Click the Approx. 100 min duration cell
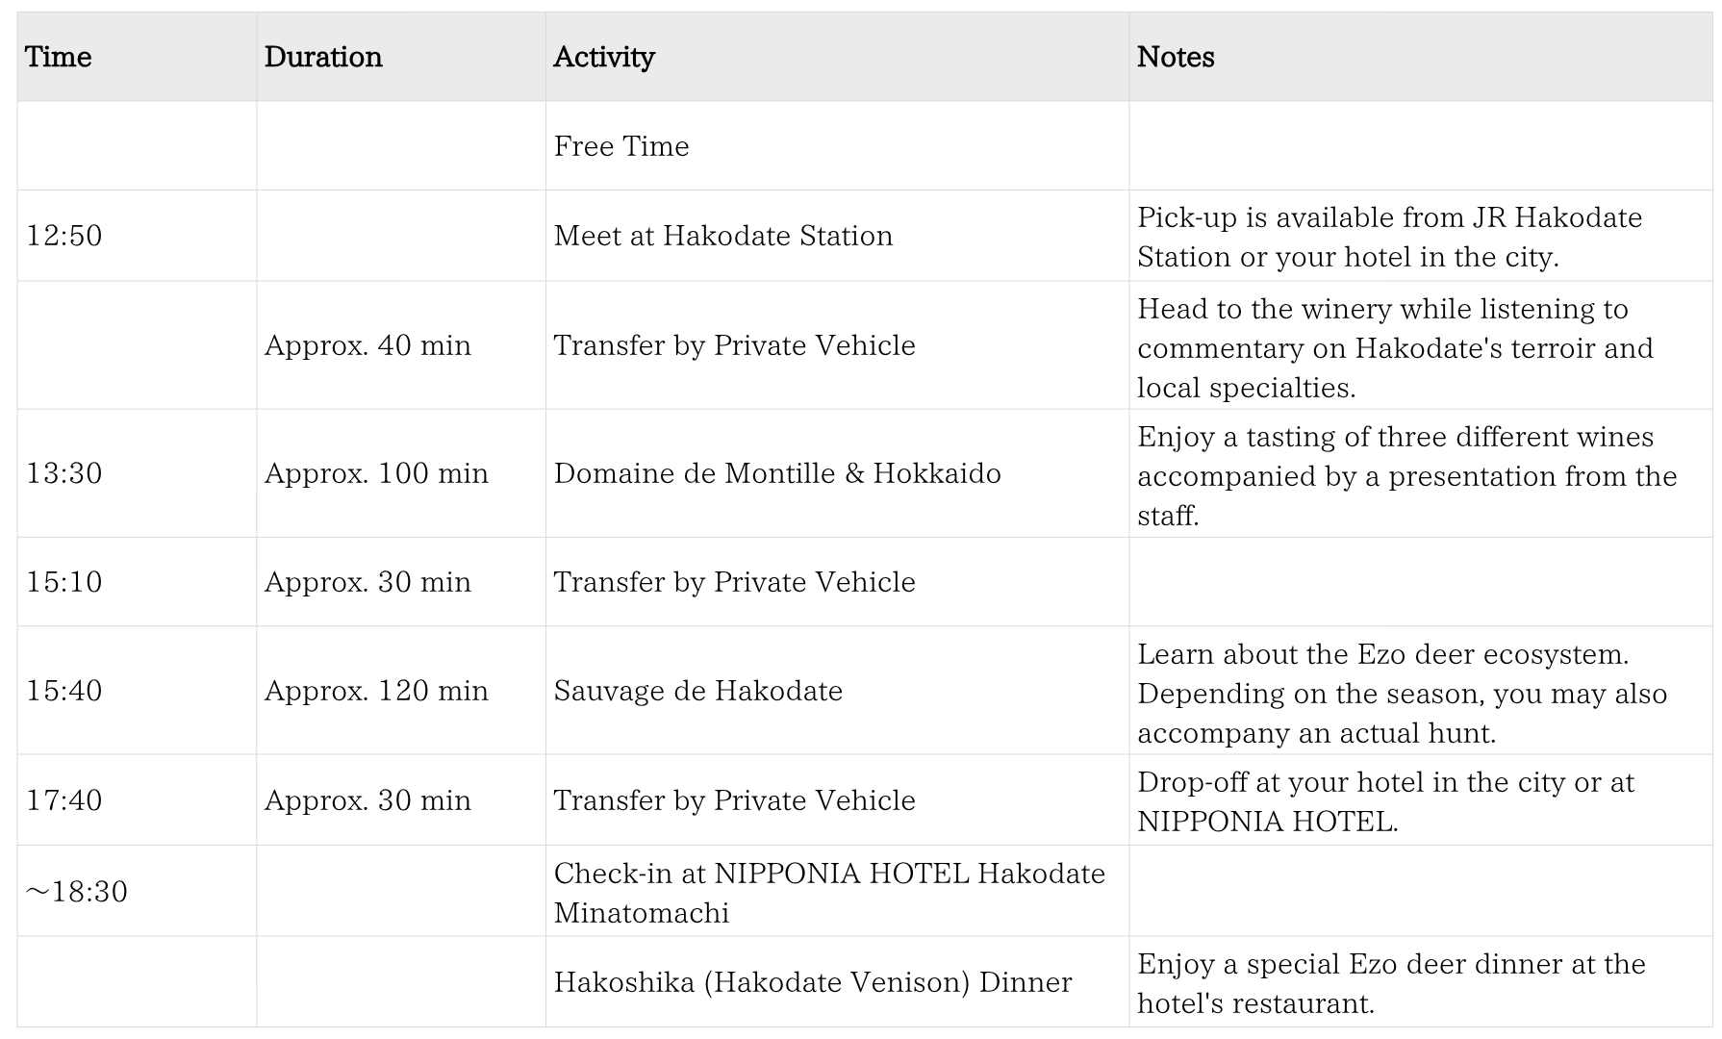The height and width of the screenshot is (1039, 1722). 376,473
